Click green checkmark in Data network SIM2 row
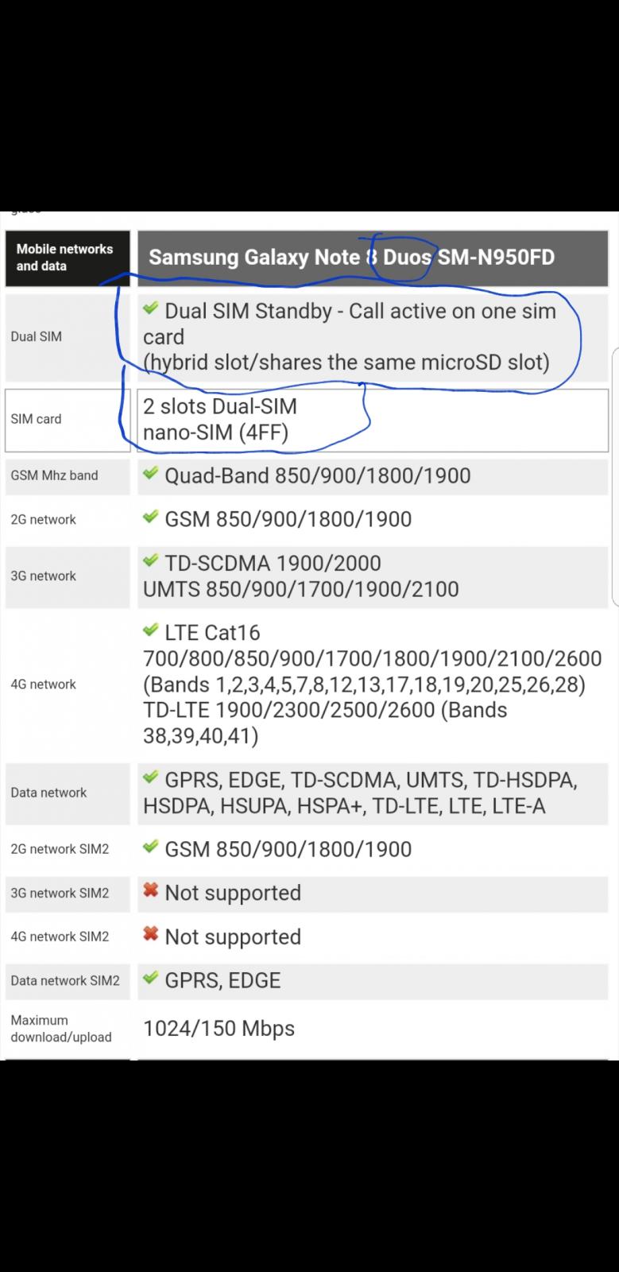619x1272 pixels. pos(151,978)
